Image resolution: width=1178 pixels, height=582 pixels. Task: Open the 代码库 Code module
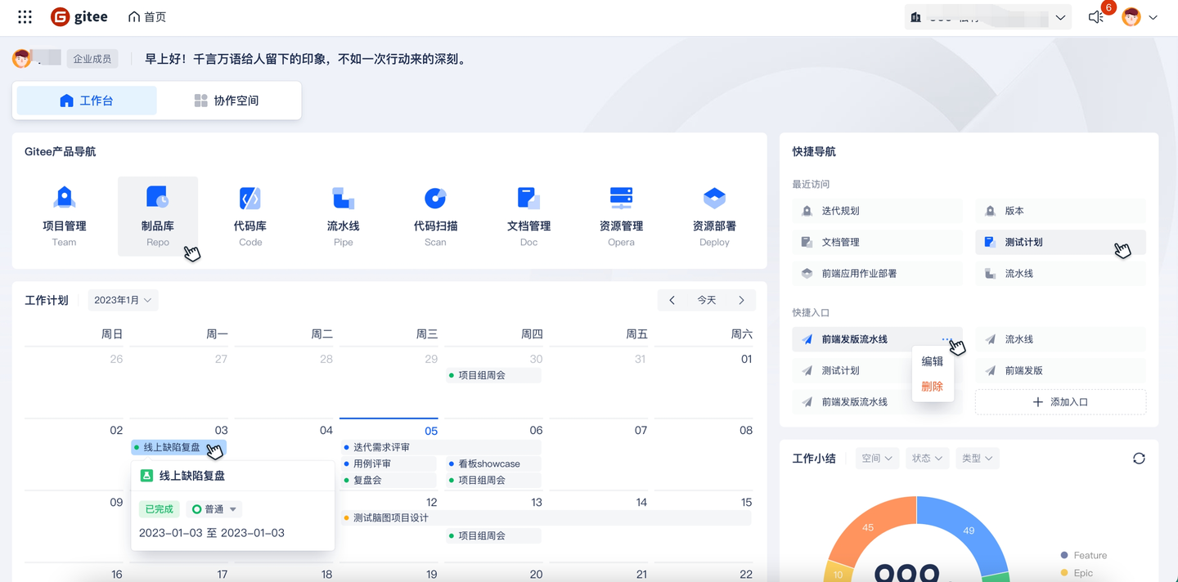point(250,213)
